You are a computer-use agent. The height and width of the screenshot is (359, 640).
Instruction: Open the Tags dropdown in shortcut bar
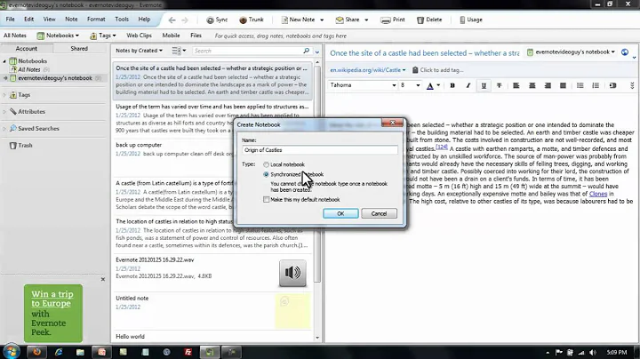pyautogui.click(x=103, y=36)
